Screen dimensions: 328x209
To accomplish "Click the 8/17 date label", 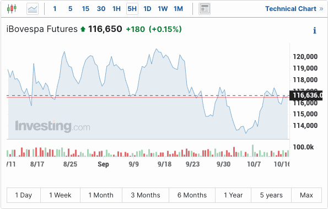I will pyautogui.click(x=37, y=164).
